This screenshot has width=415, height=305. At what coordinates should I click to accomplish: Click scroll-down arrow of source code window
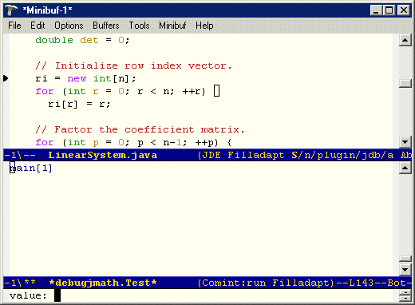[x=405, y=142]
